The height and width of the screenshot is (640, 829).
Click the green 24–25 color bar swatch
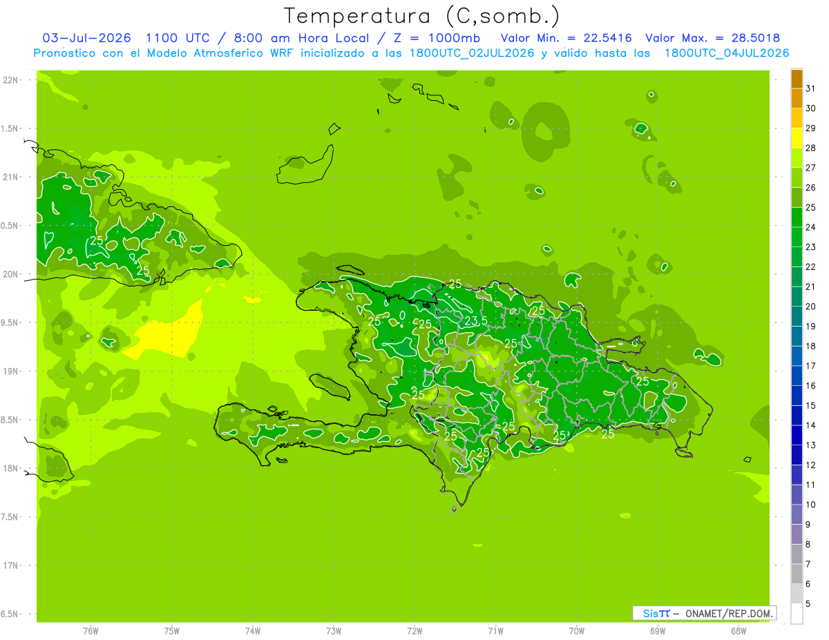[797, 217]
